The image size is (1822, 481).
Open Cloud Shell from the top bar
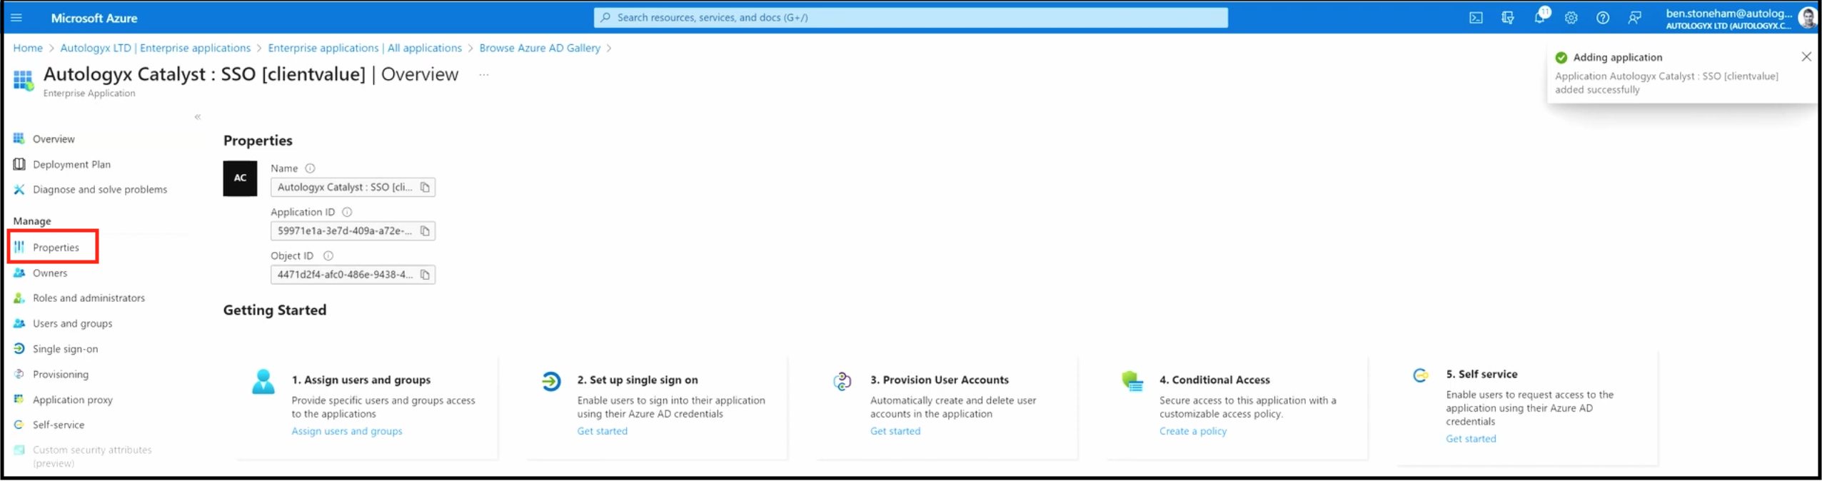click(1476, 18)
